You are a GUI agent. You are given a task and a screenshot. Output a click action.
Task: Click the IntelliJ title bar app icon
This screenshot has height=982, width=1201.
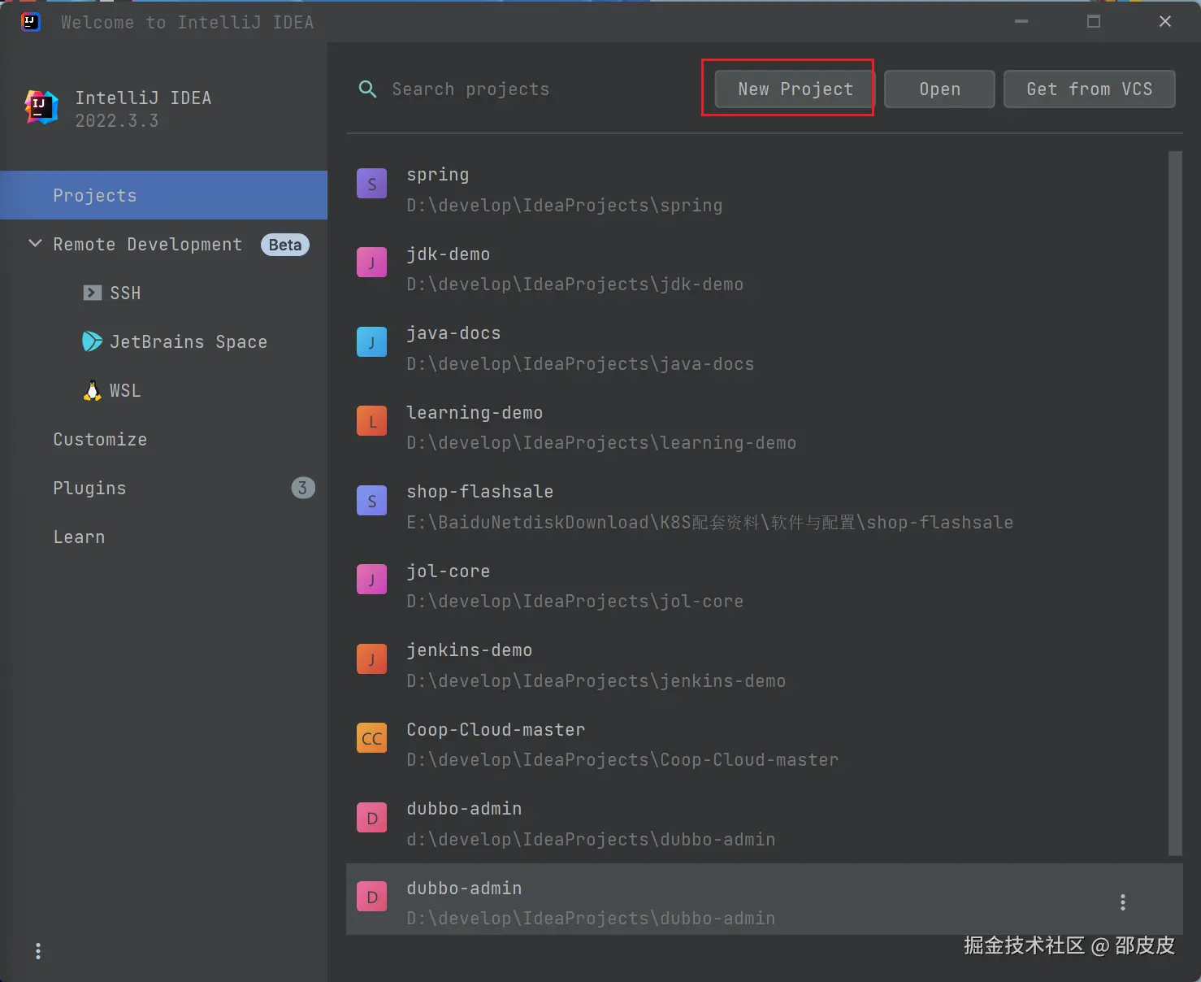coord(31,22)
